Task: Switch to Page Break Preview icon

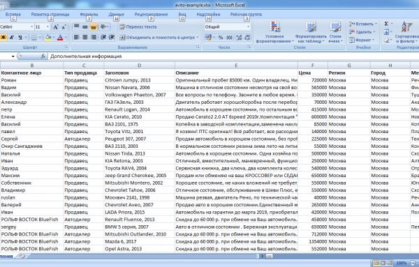Action: tap(390, 264)
